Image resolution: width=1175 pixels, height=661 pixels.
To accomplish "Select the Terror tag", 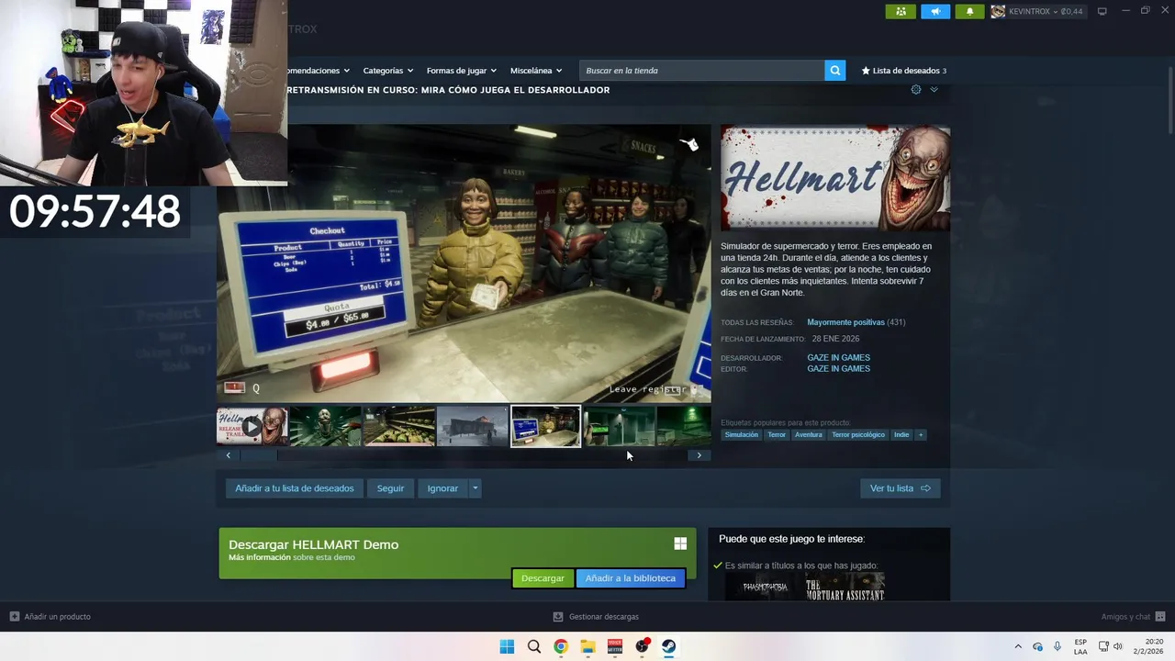I will click(777, 435).
